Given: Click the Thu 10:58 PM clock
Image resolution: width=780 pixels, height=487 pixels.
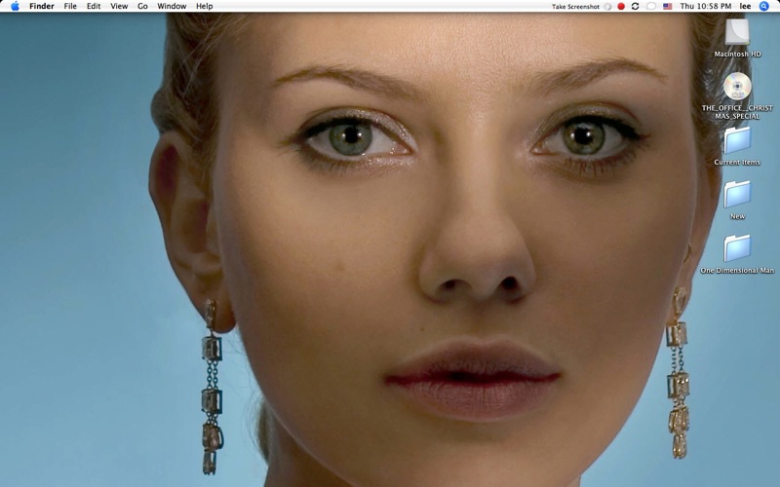Looking at the screenshot, I should [x=706, y=6].
